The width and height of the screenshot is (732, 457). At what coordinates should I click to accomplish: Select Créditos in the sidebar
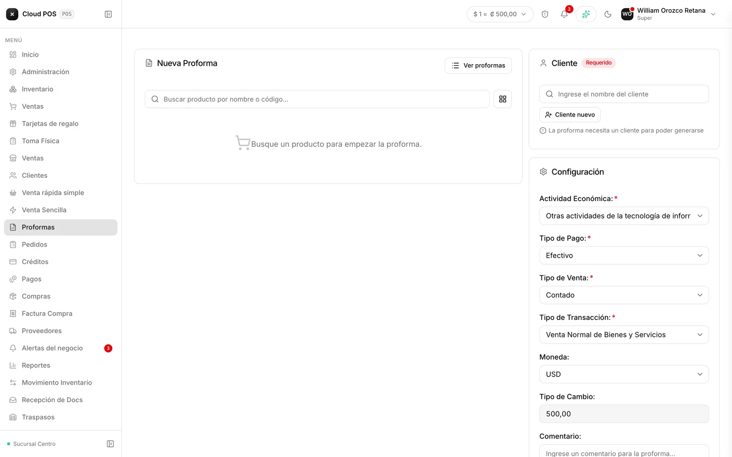coord(61,262)
